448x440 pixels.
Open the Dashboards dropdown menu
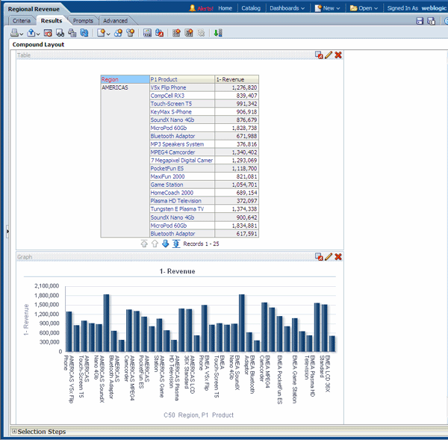click(287, 8)
